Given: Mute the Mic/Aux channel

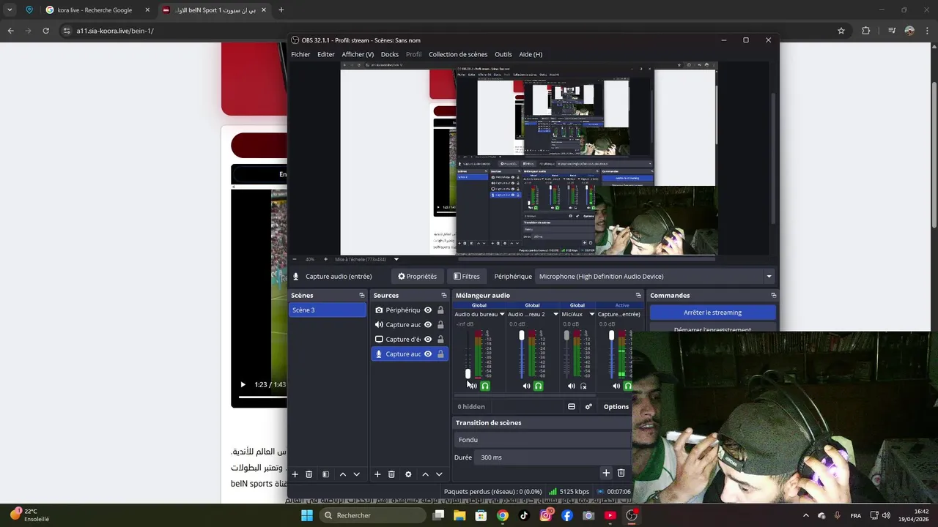Looking at the screenshot, I should click(x=572, y=386).
